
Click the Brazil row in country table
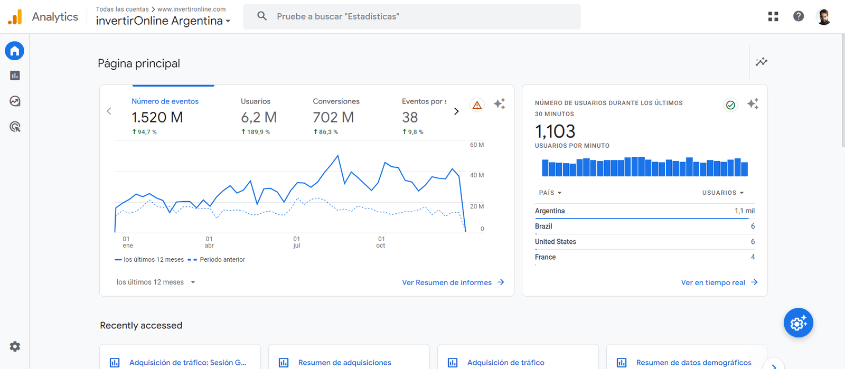tap(645, 226)
